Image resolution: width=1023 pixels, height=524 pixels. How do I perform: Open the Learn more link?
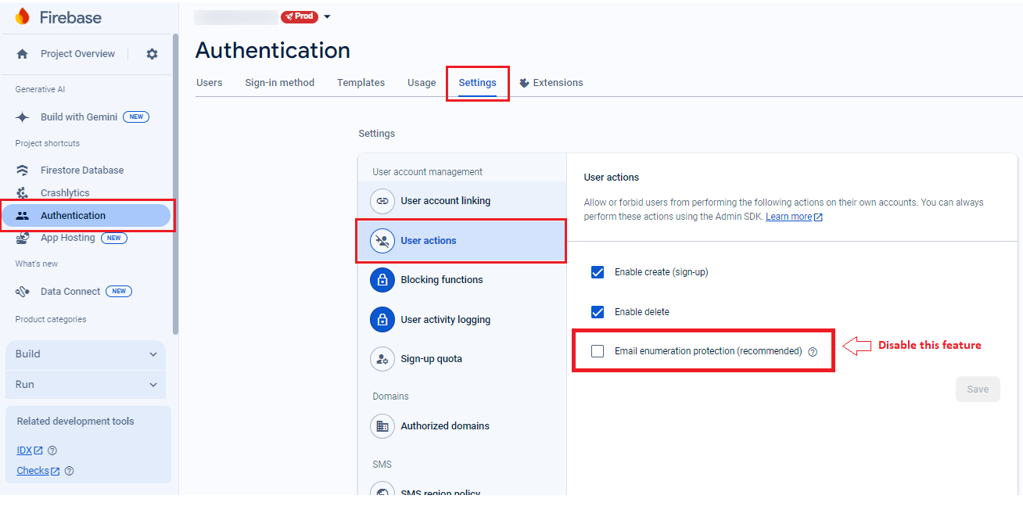tap(794, 217)
